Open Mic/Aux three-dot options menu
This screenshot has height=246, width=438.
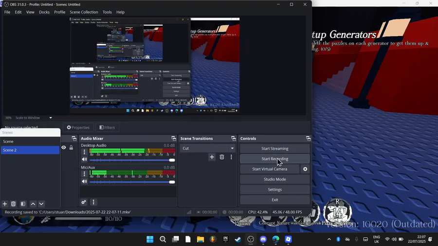pos(84,174)
